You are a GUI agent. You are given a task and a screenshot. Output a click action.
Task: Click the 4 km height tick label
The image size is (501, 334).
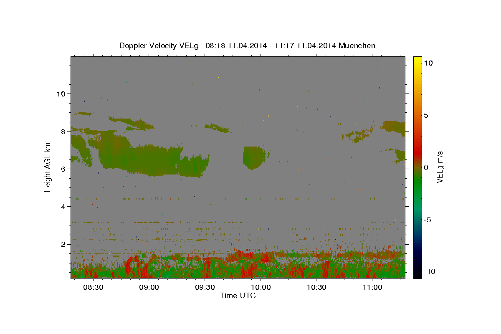[x=63, y=206]
